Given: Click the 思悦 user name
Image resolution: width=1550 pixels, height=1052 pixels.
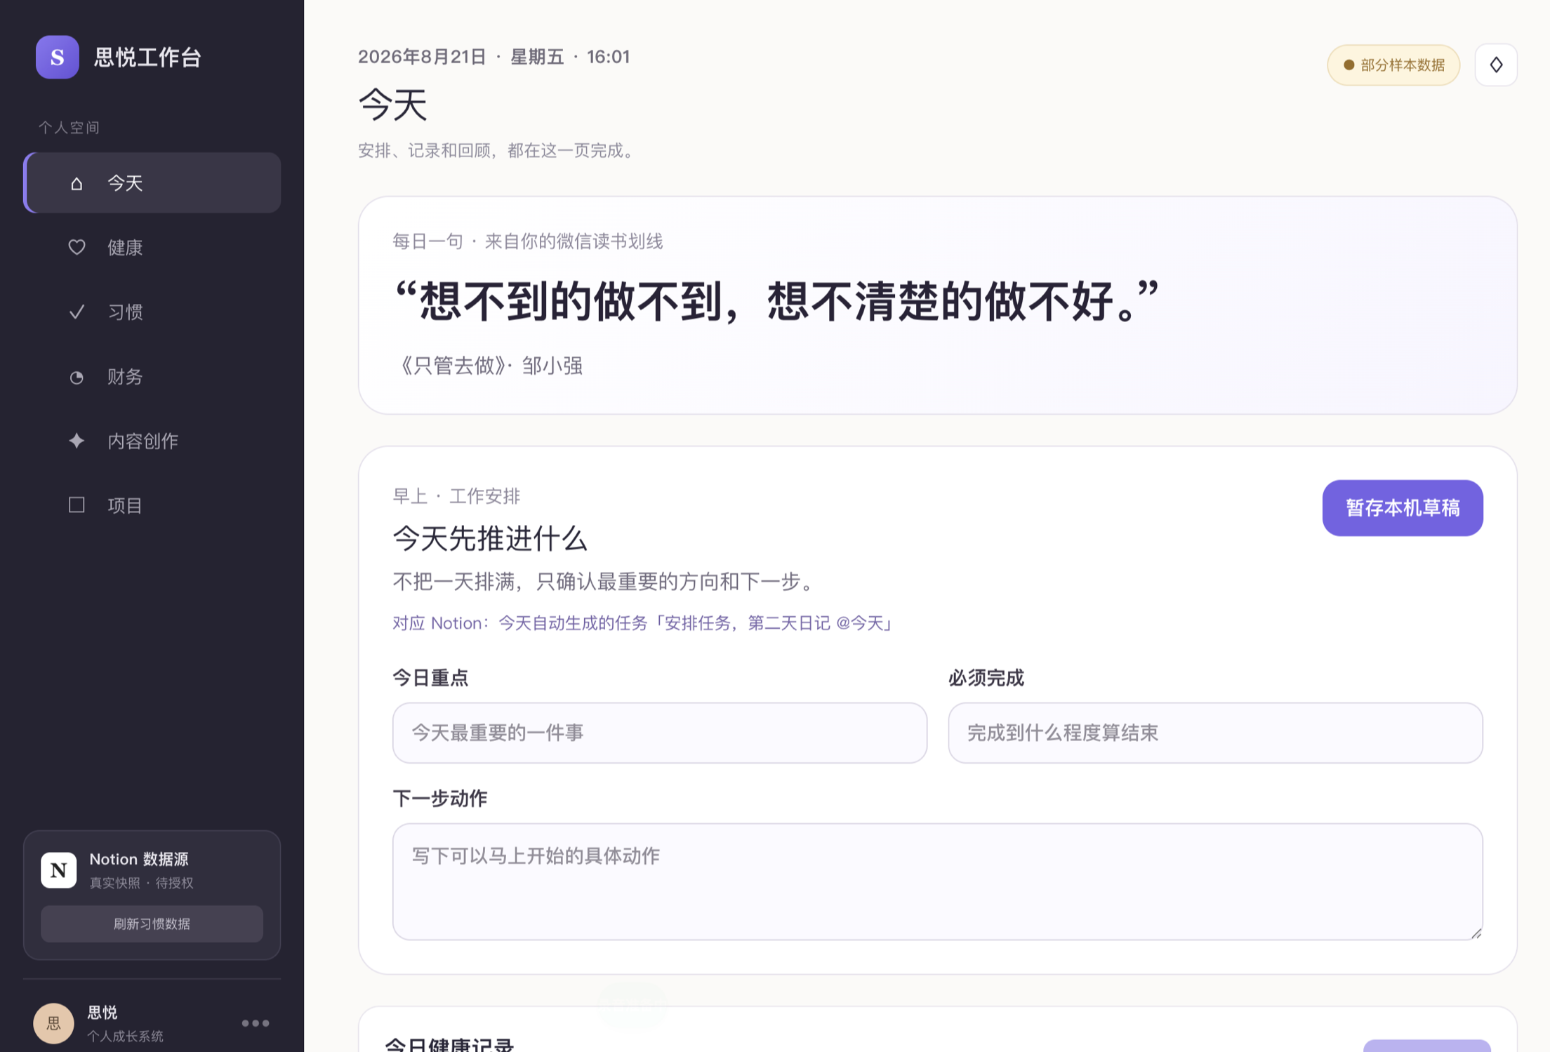Looking at the screenshot, I should click(102, 1013).
